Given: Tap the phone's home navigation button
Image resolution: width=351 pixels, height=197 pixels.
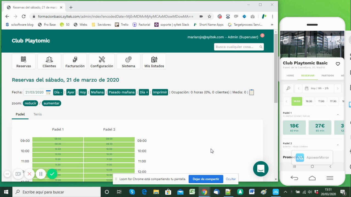Looking at the screenshot, I should (x=312, y=178).
